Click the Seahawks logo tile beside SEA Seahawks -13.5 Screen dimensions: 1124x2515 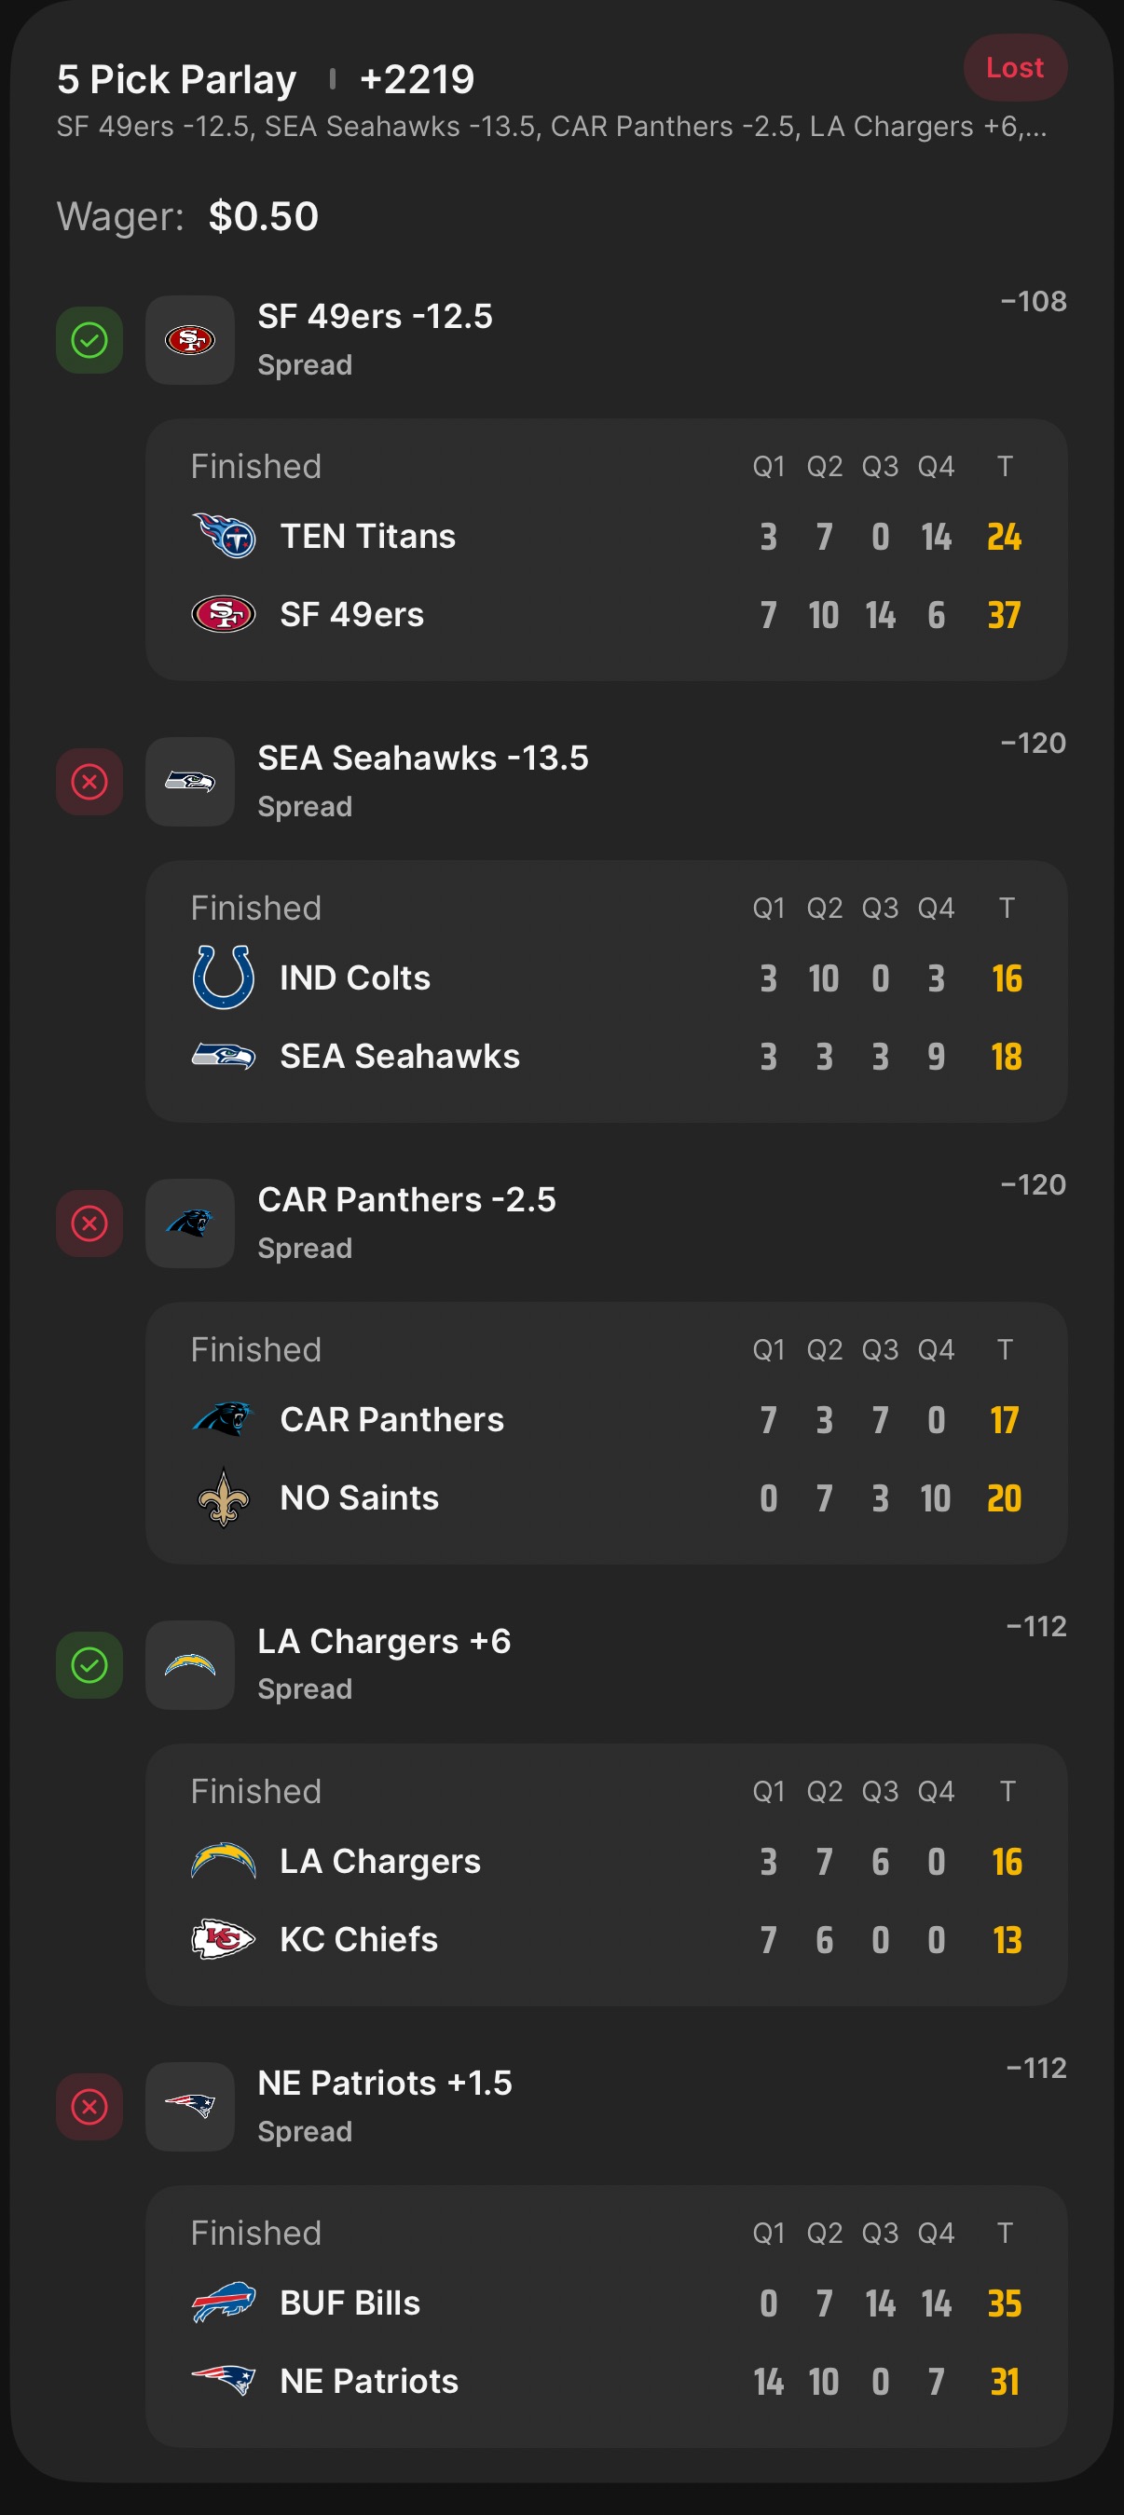189,781
